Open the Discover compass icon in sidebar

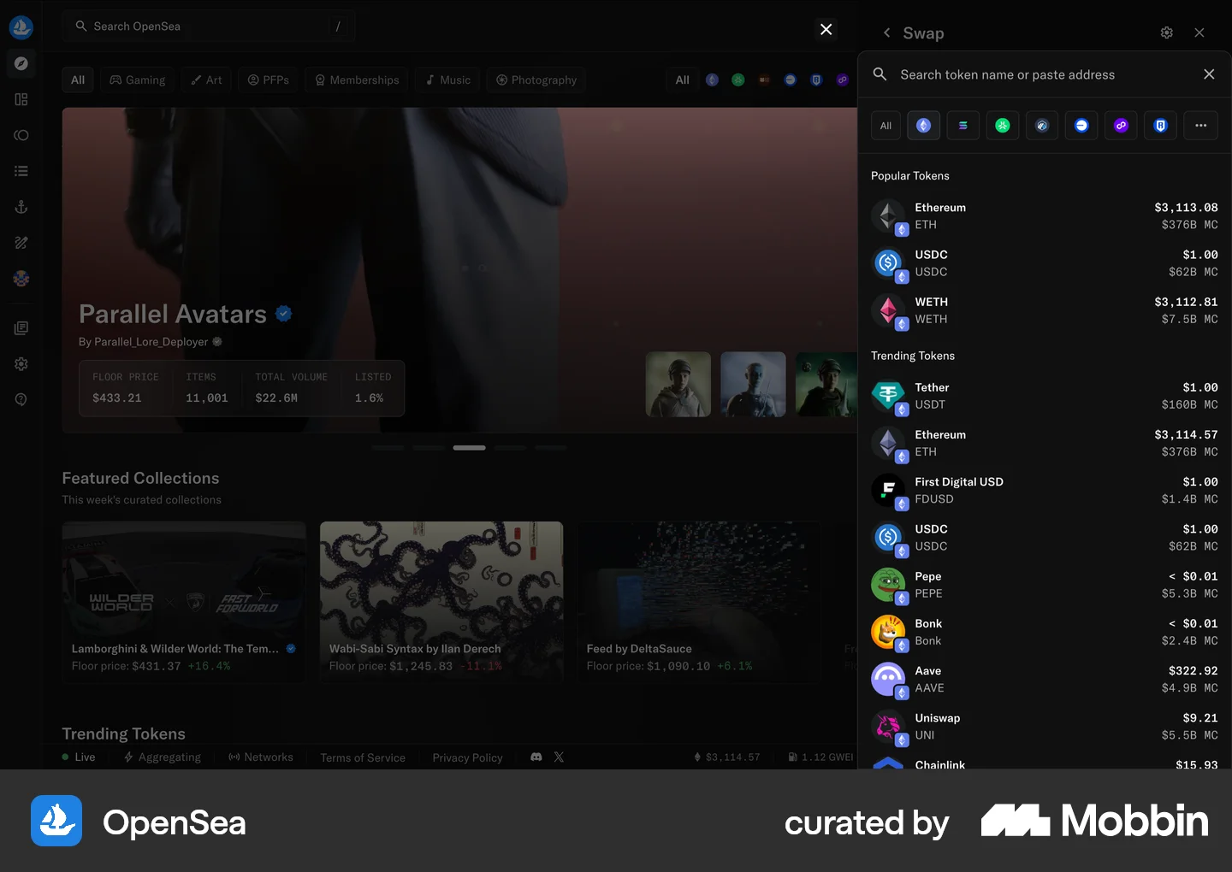(x=21, y=63)
